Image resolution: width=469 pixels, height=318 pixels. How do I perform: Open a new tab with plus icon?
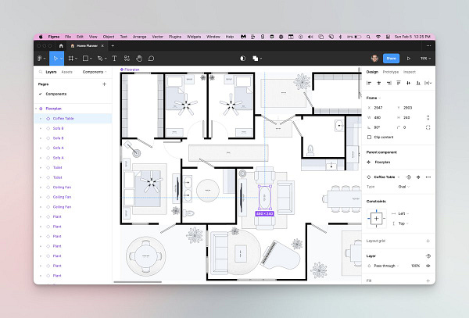pos(113,46)
